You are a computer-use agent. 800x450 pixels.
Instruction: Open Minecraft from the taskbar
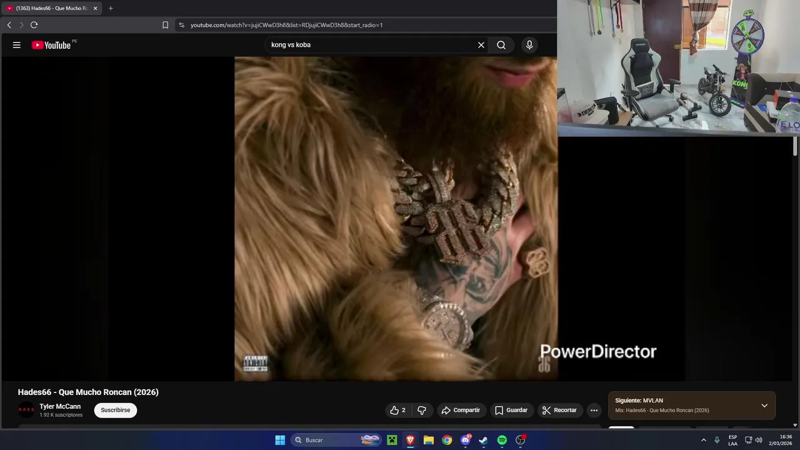pyautogui.click(x=392, y=440)
